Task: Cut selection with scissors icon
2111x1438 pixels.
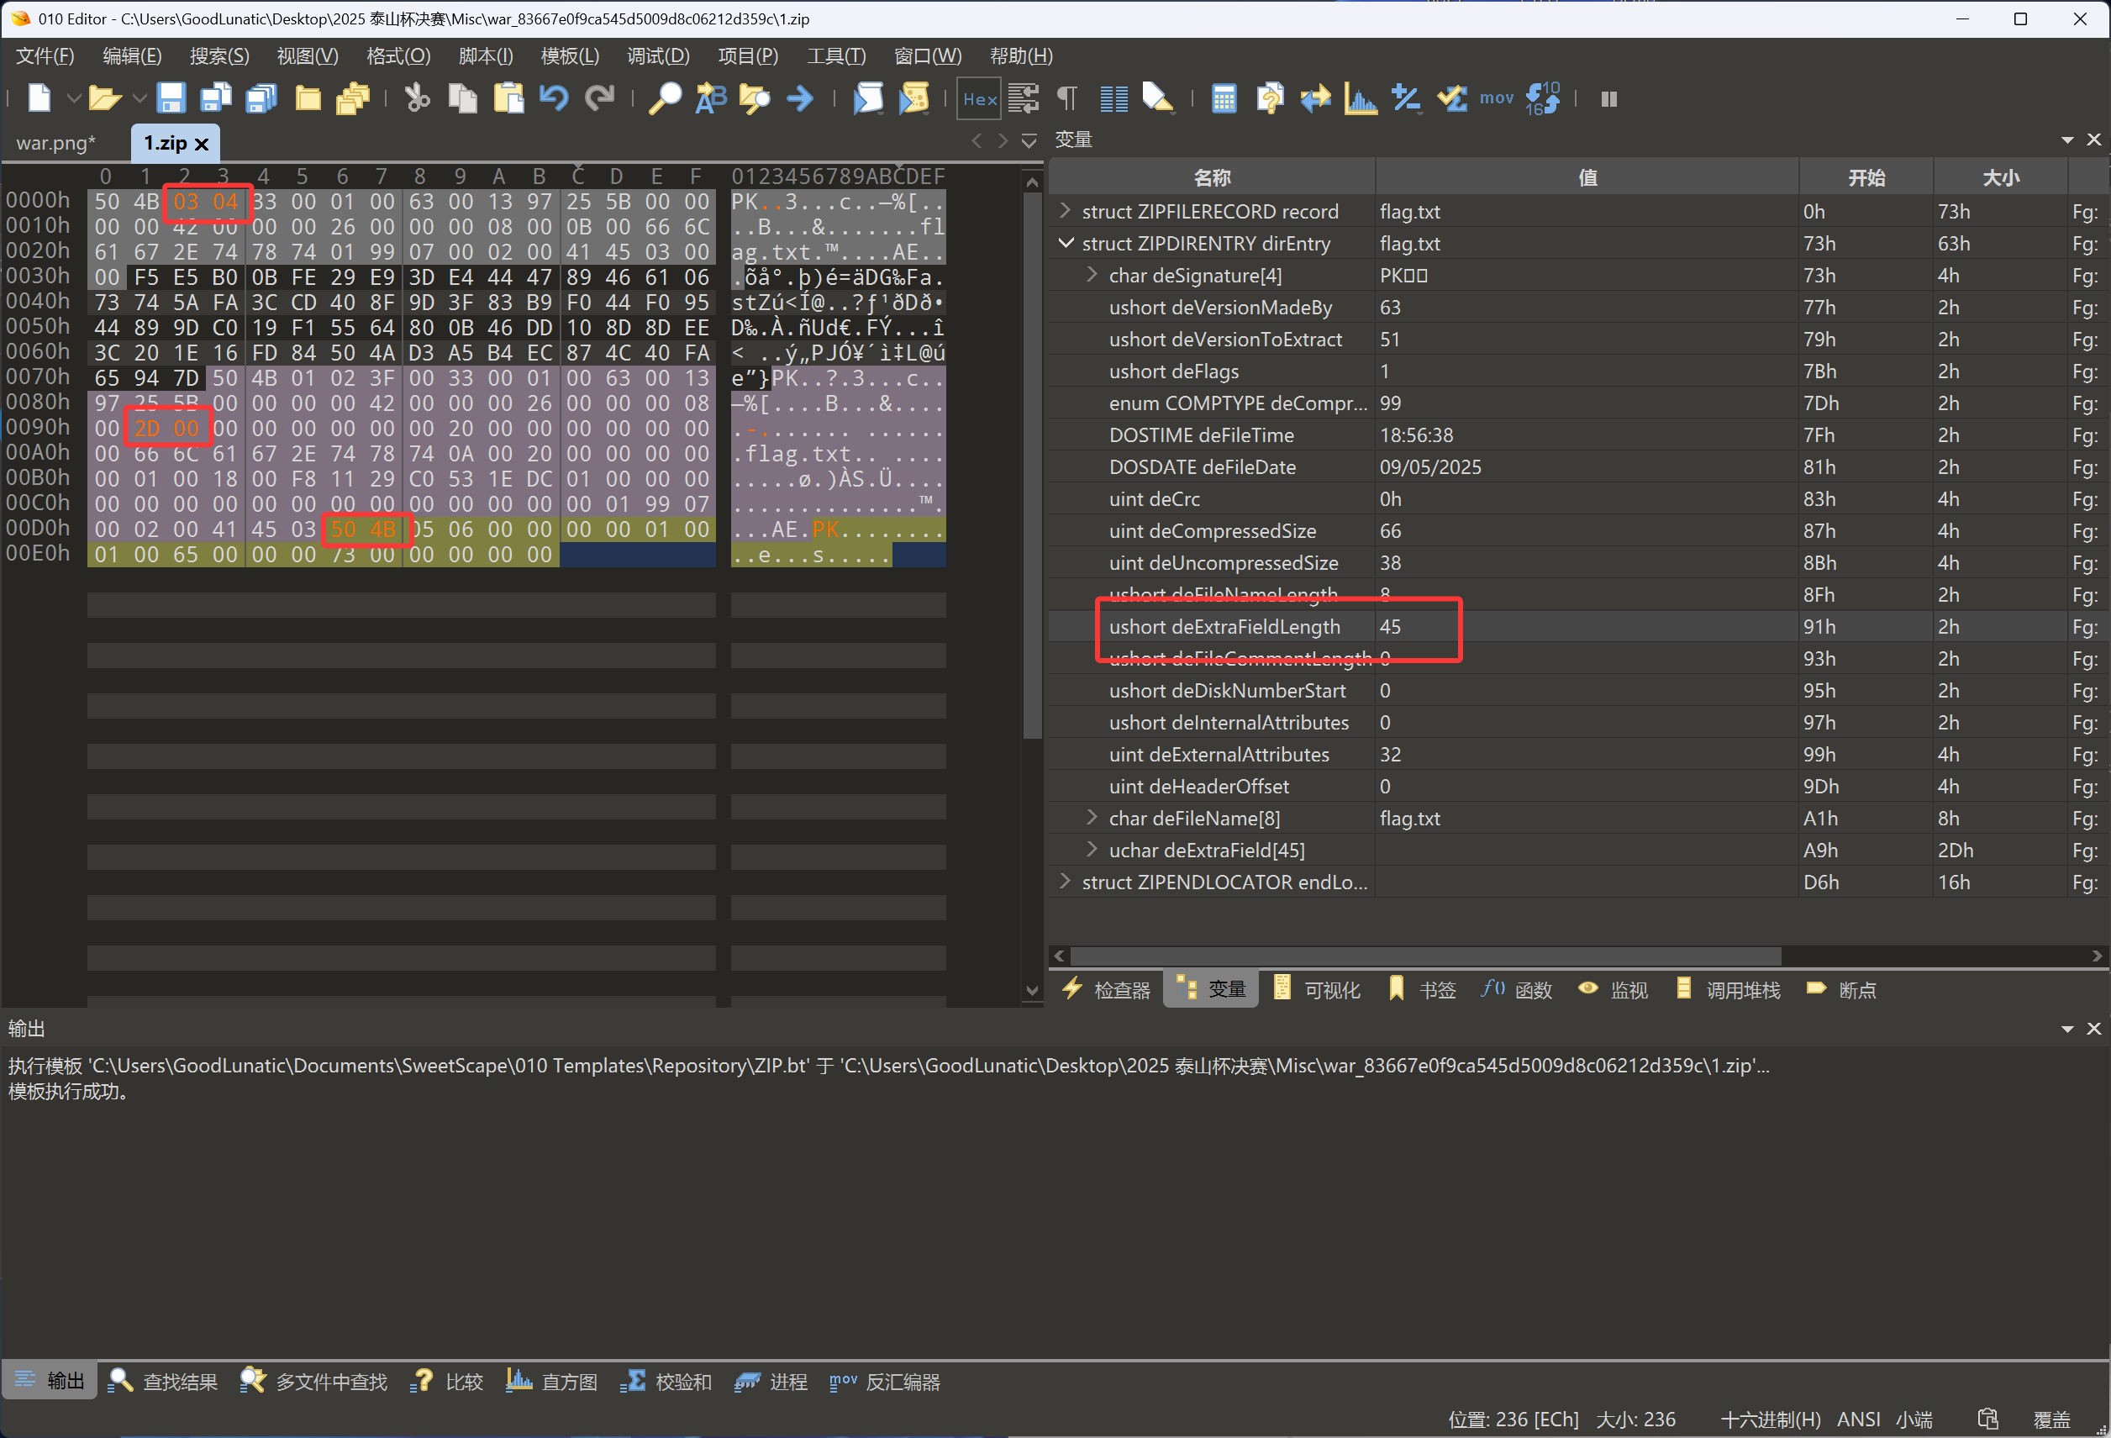Action: pos(417,98)
